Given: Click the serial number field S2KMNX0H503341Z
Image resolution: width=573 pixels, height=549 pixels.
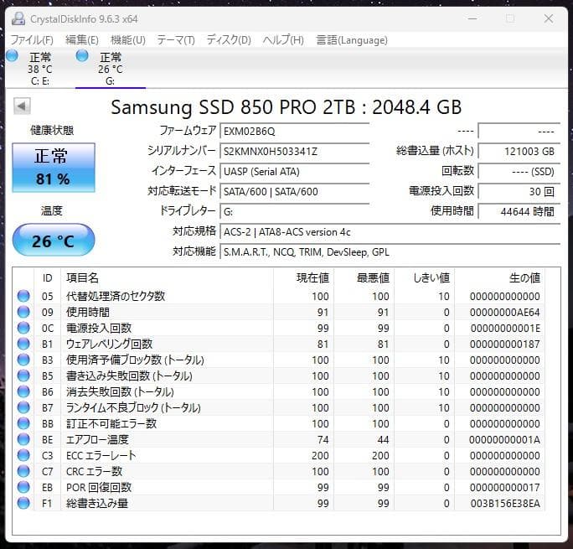Looking at the screenshot, I should [x=295, y=152].
